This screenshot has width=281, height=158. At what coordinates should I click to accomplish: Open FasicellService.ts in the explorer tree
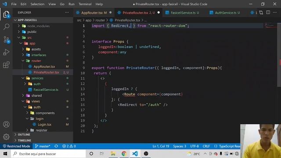click(x=46, y=90)
